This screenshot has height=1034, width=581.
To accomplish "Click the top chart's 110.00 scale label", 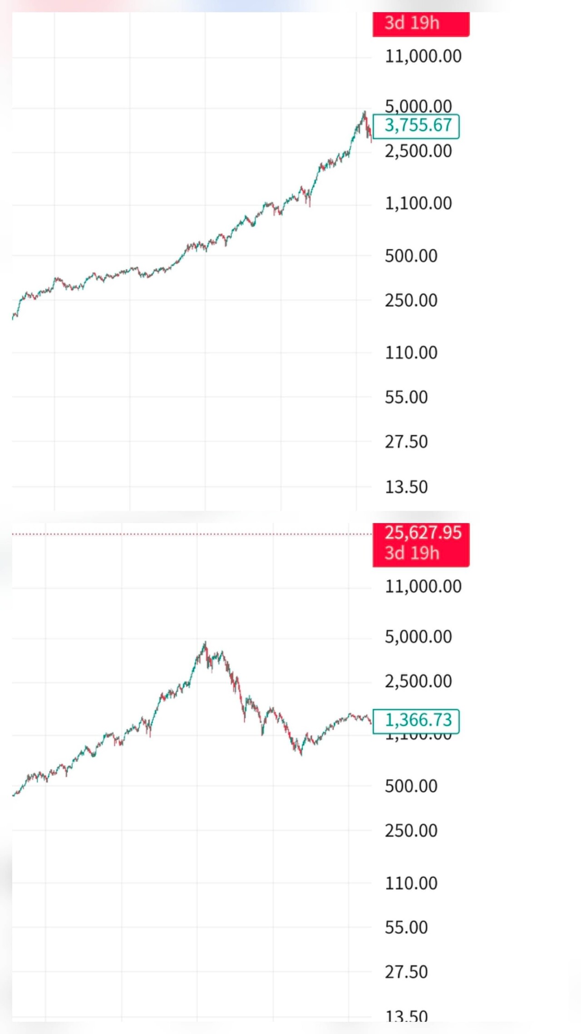I will [x=411, y=353].
